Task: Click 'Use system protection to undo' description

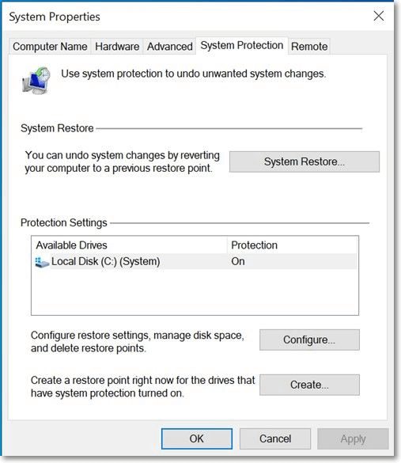Action: (194, 74)
